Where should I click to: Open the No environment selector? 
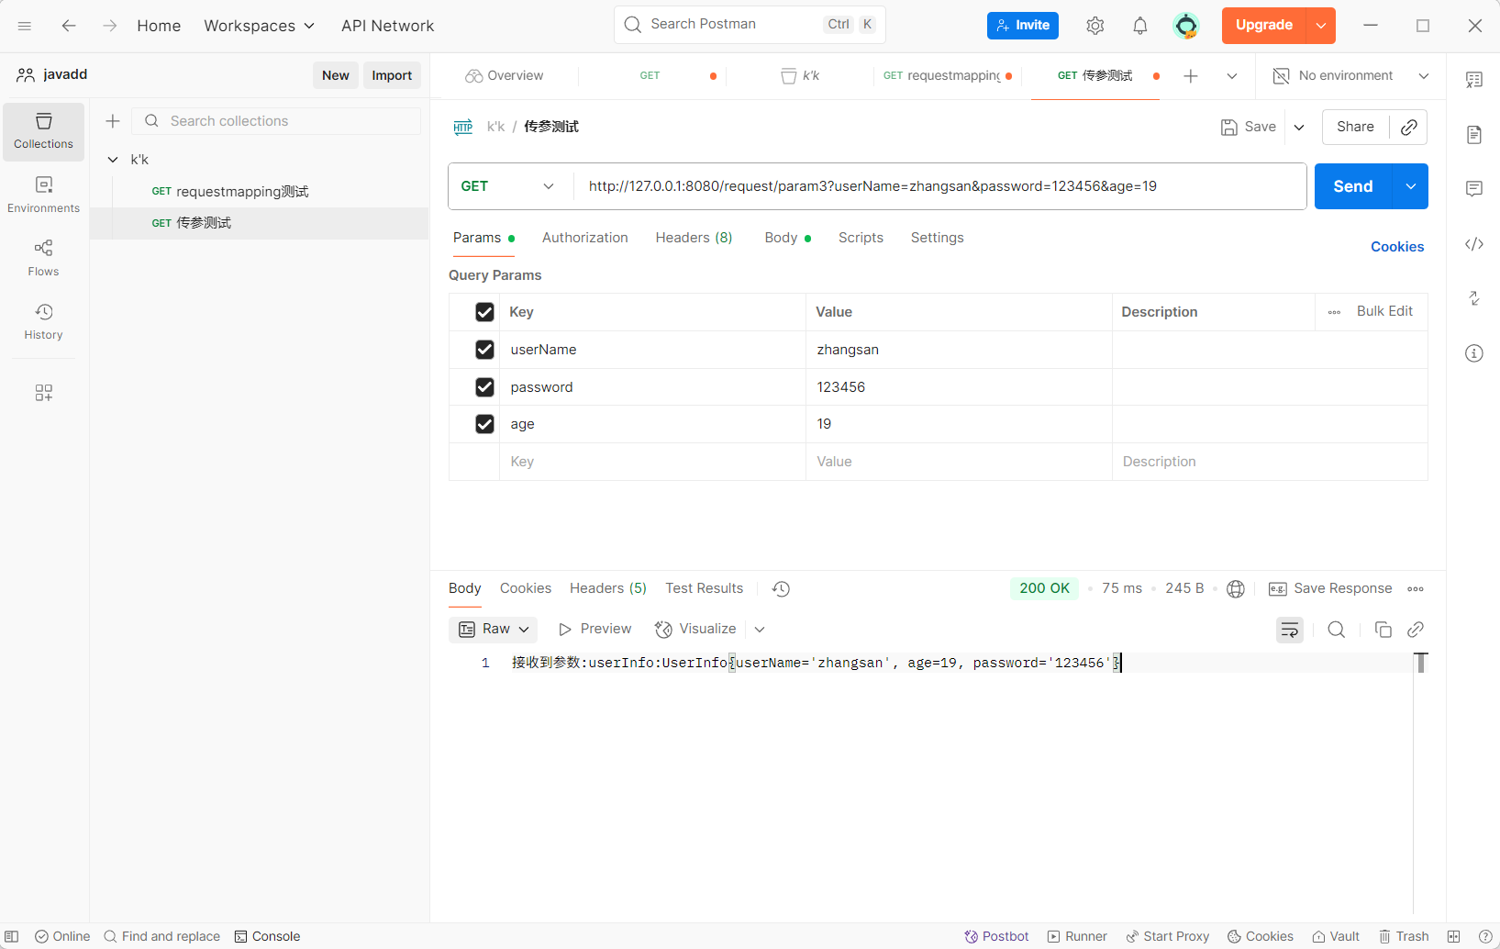click(1350, 76)
